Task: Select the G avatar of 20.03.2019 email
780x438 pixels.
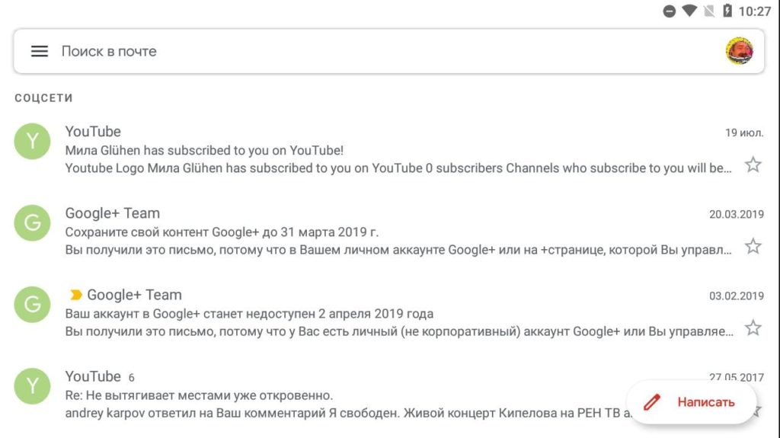Action: tap(32, 223)
